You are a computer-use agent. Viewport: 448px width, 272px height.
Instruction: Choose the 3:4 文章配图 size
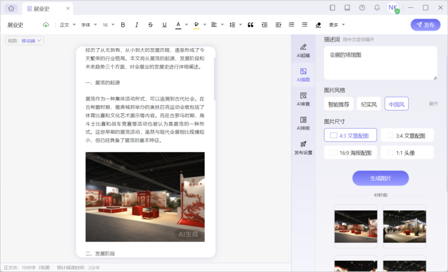[407, 135]
